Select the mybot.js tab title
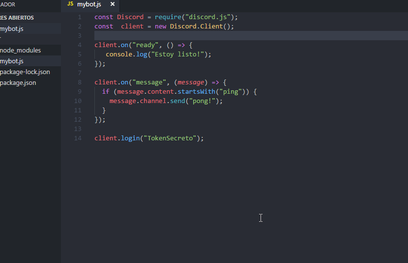This screenshot has height=263, width=408. click(x=89, y=4)
